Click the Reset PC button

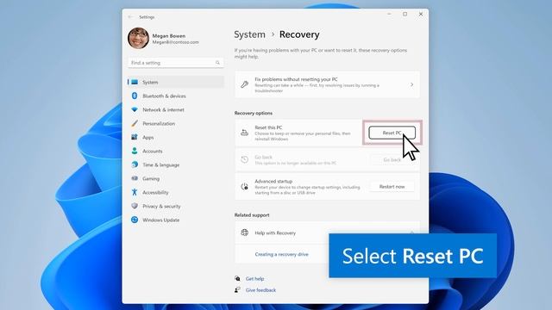[x=392, y=133]
